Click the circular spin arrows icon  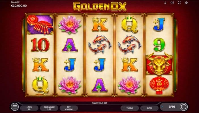point(183,107)
